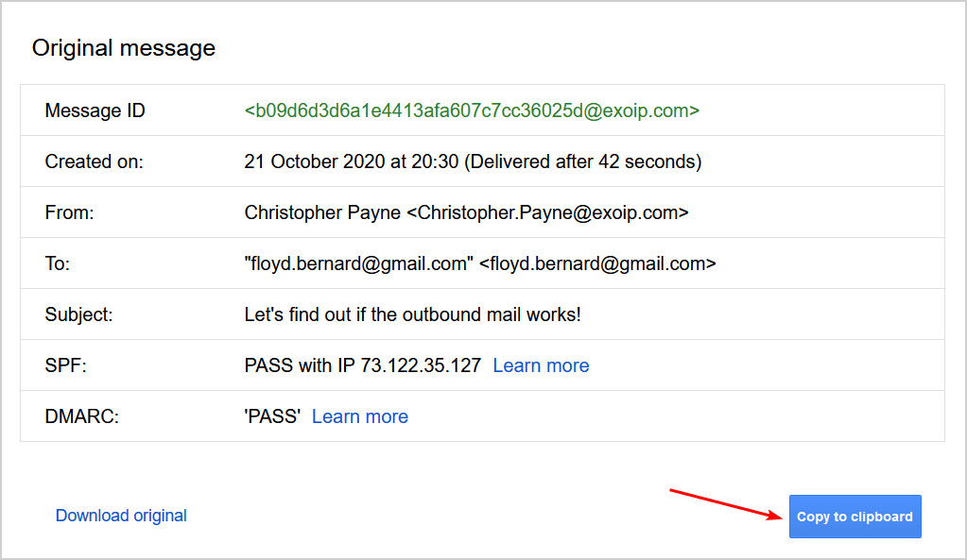Click the Created on label

coord(94,161)
